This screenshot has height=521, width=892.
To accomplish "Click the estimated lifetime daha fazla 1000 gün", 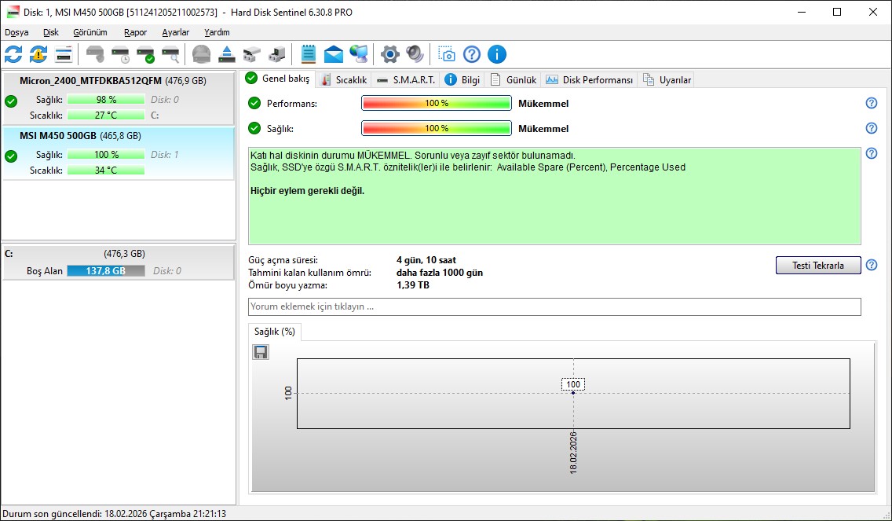I will (440, 273).
